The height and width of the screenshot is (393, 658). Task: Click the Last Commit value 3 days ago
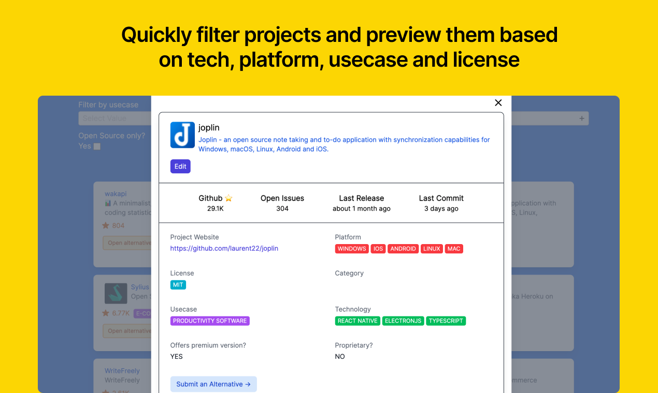(441, 209)
